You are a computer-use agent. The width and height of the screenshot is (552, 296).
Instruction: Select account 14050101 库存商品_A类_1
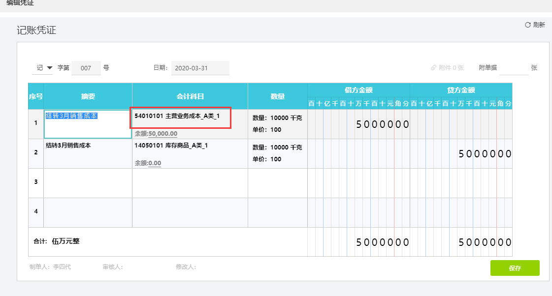coord(171,145)
